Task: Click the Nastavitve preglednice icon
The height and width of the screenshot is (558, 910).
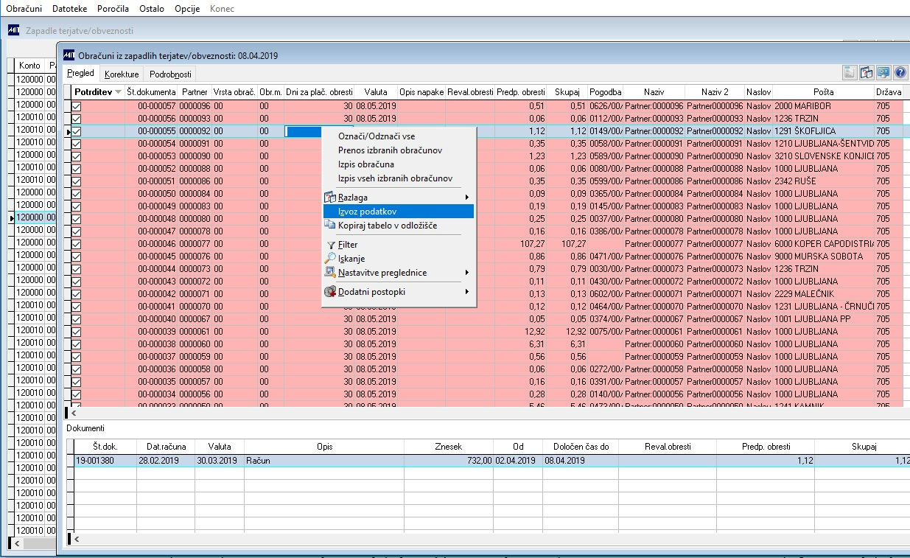Action: coord(331,273)
